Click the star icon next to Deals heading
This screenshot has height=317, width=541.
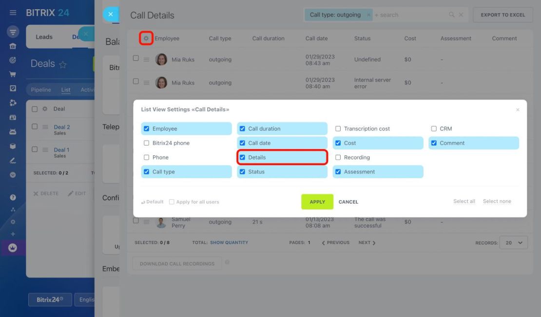coord(63,64)
